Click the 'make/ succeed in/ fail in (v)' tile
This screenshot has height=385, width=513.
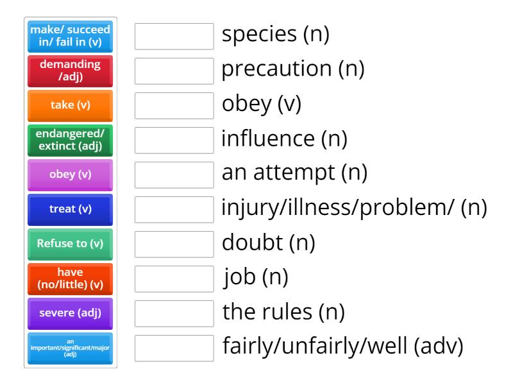71,37
